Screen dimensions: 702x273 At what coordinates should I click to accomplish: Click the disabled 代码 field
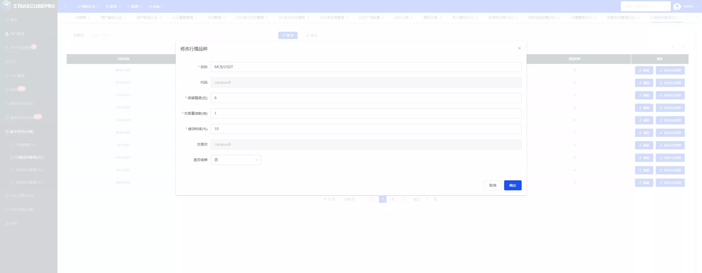pos(366,82)
